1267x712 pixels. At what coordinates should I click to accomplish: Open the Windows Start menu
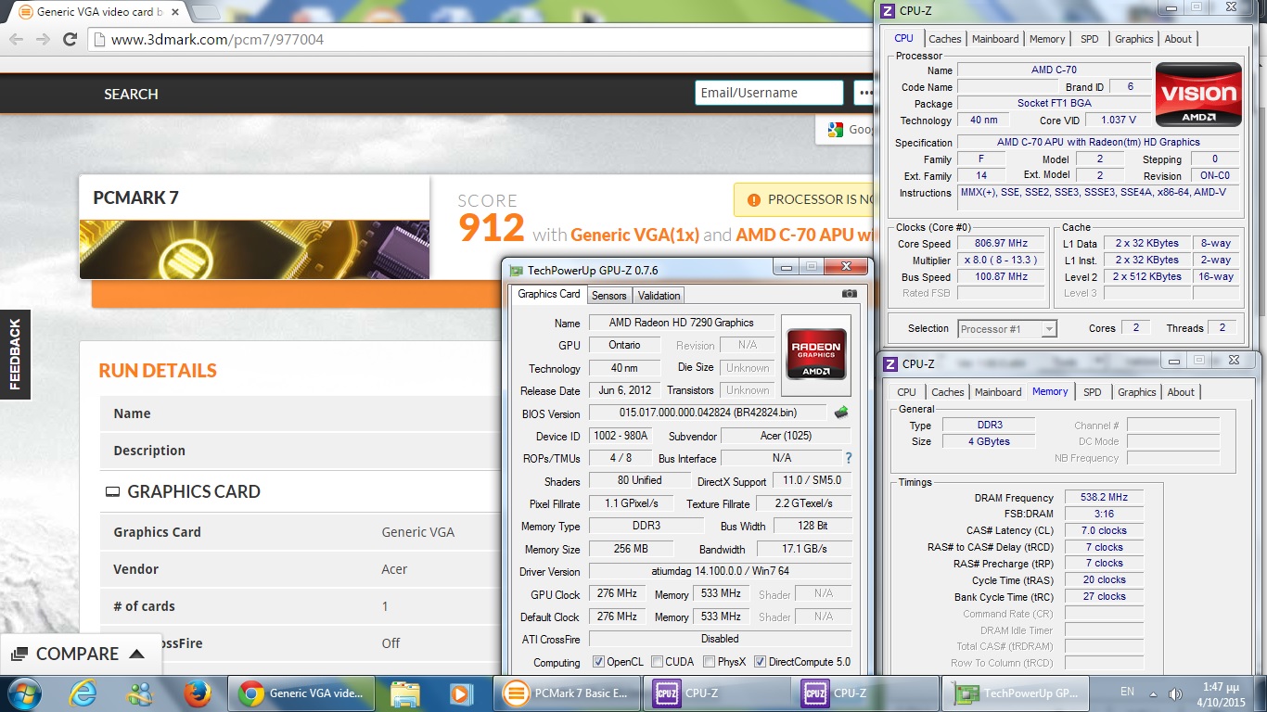(x=23, y=693)
